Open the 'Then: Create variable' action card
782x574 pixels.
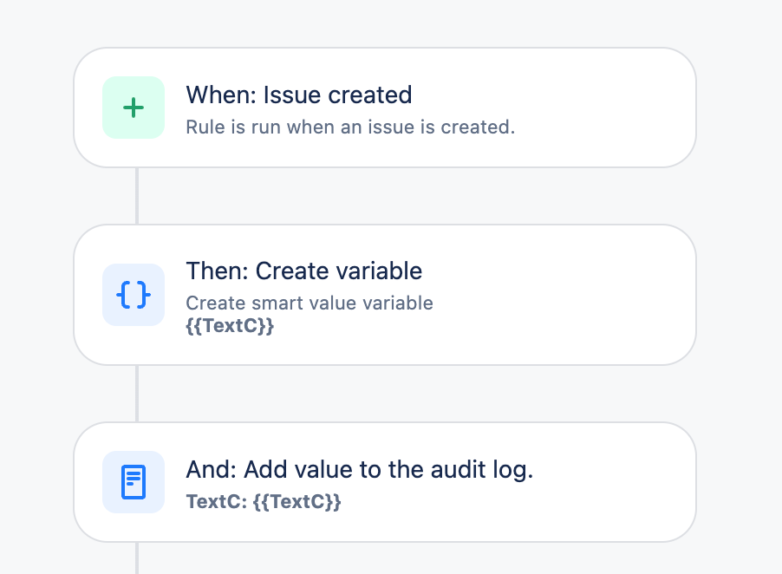click(x=385, y=295)
